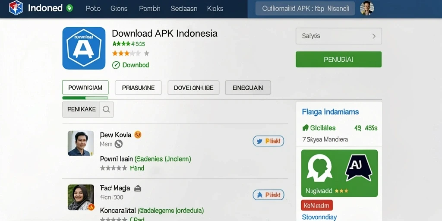This screenshot has height=221, width=442.
Task: Click the green check circle icon
Action: (116, 65)
